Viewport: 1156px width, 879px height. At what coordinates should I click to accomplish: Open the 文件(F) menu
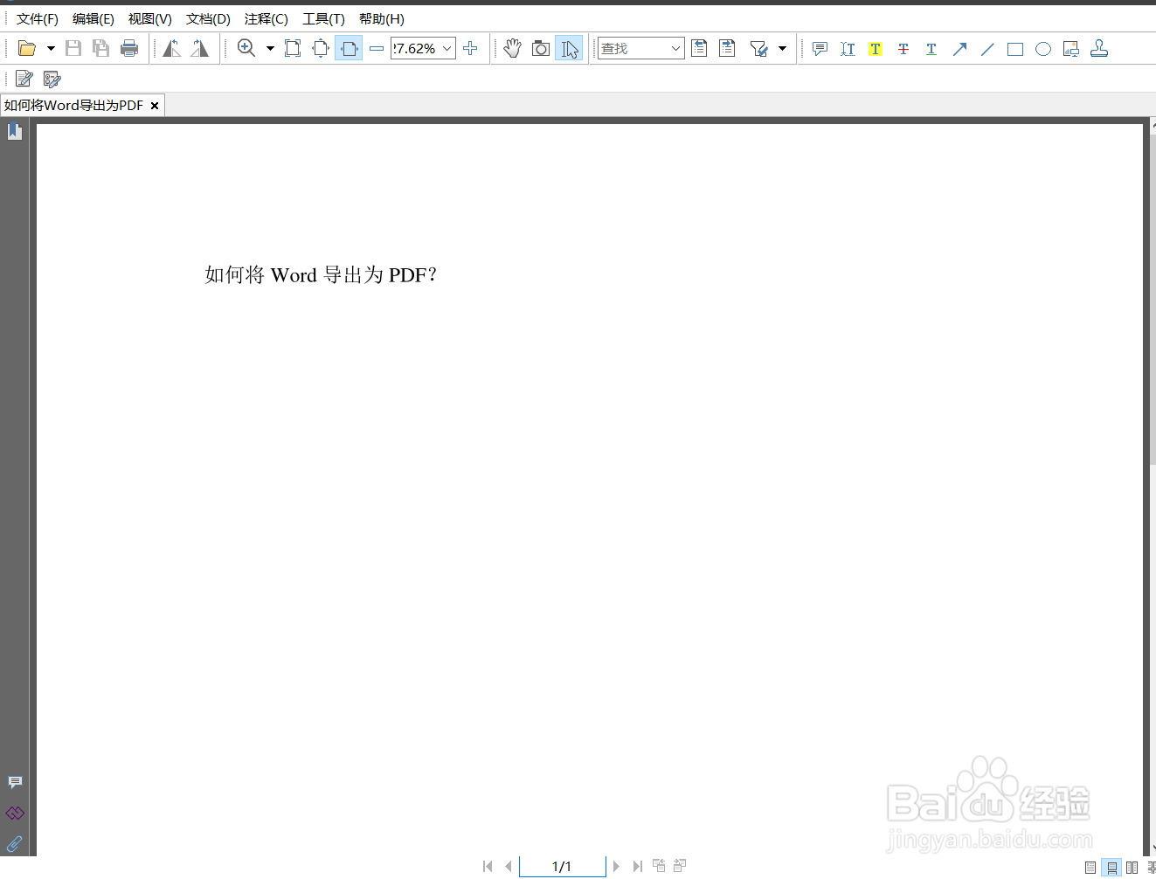click(x=38, y=19)
